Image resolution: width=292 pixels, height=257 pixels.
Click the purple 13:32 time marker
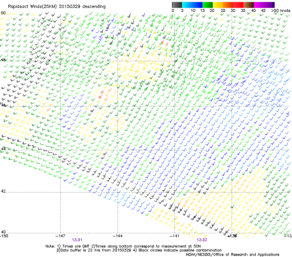(x=202, y=240)
